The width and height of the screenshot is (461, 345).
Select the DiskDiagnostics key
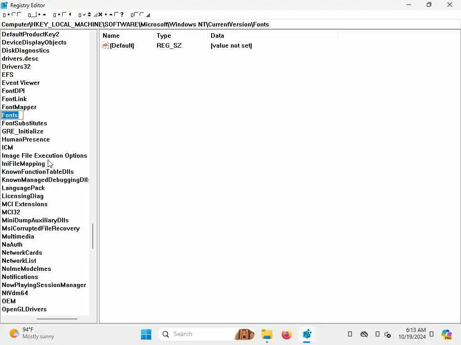pyautogui.click(x=26, y=50)
